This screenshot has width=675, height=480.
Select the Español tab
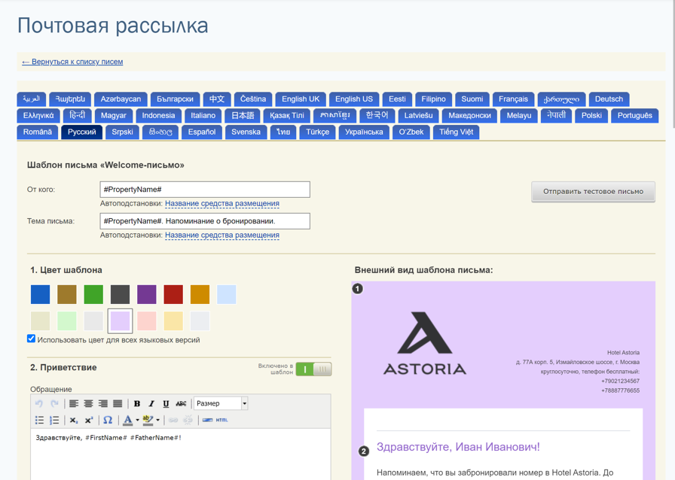point(201,132)
